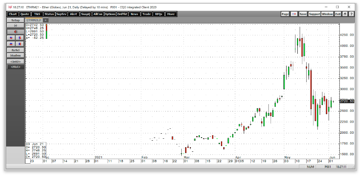Screen dimensions: 361x176
Task: Click the printer icon in left sidebar
Action: (x=15, y=25)
